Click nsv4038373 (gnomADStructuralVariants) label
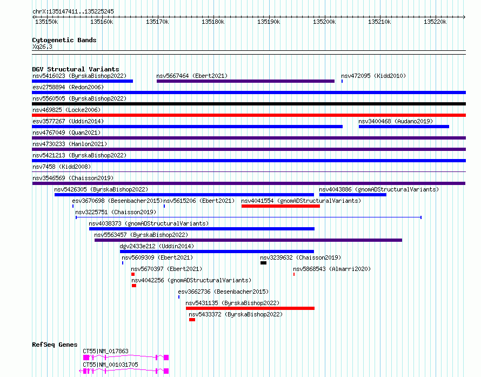The height and width of the screenshot is (377, 481). pyautogui.click(x=149, y=223)
